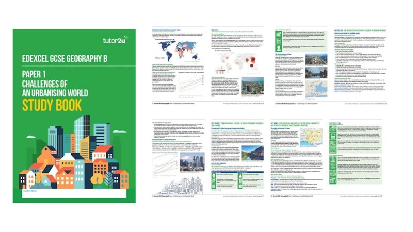The height and width of the screenshot is (232, 413).
Task: Click the 'URBANISATION IS A RESULT OF SOCIO-ECONOMIC PROCESSES' heading
Action: (237, 124)
